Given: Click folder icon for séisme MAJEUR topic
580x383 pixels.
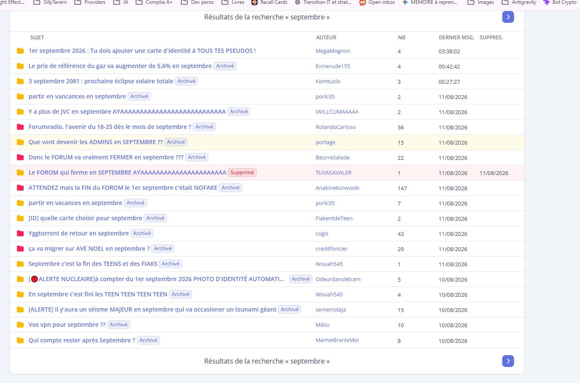Looking at the screenshot, I should (x=20, y=309).
